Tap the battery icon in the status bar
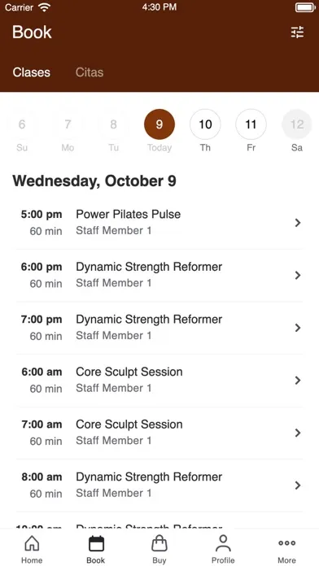The height and width of the screenshot is (566, 319). (x=305, y=7)
